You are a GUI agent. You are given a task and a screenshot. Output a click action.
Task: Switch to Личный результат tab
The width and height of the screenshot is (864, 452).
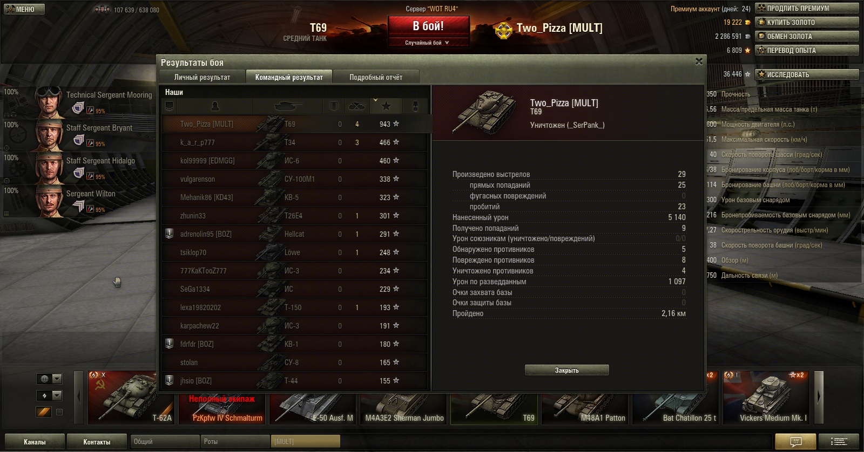click(202, 77)
